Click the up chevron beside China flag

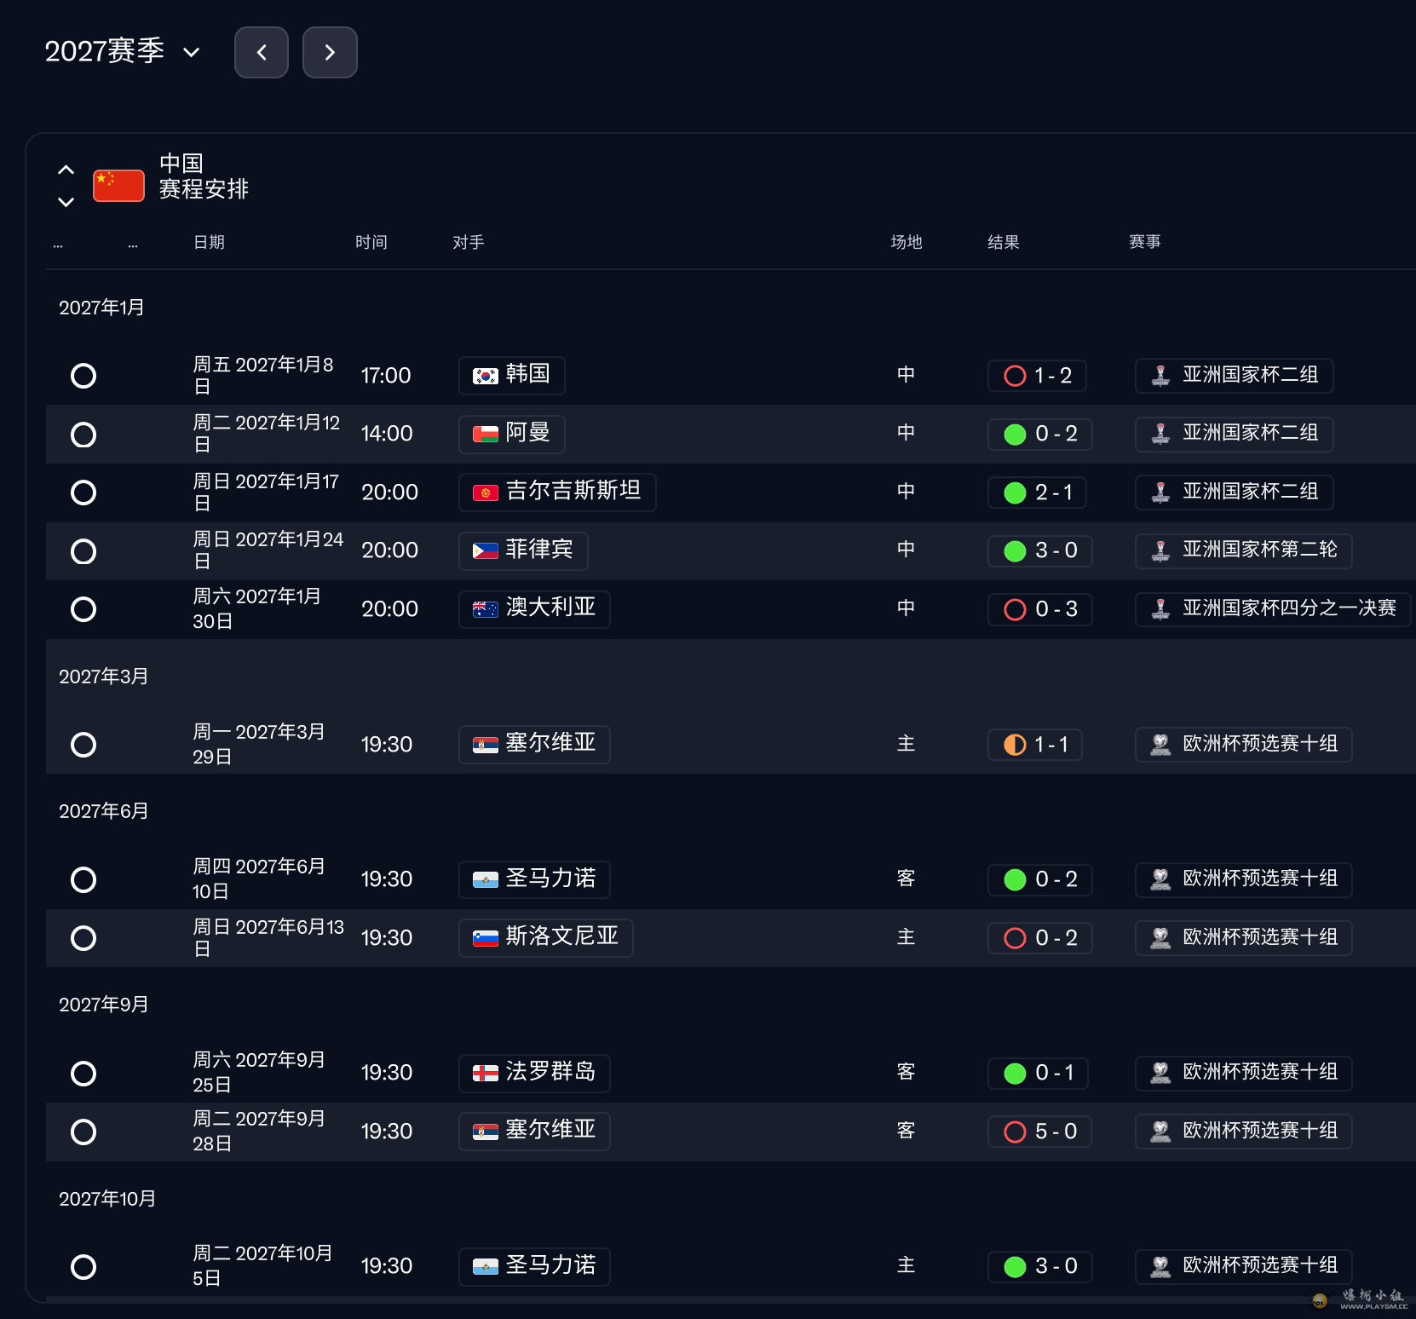[x=66, y=170]
